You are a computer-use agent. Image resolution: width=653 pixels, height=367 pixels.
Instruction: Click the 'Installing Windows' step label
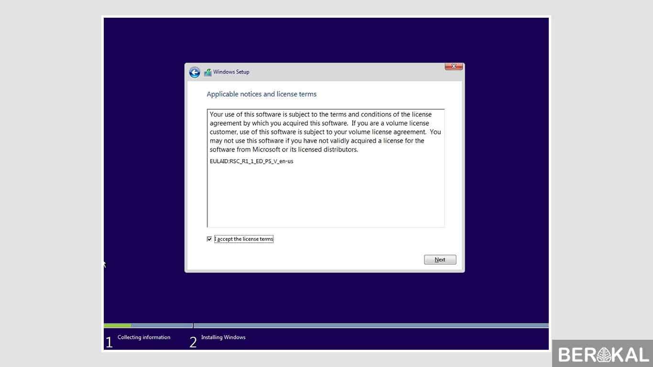click(x=223, y=337)
